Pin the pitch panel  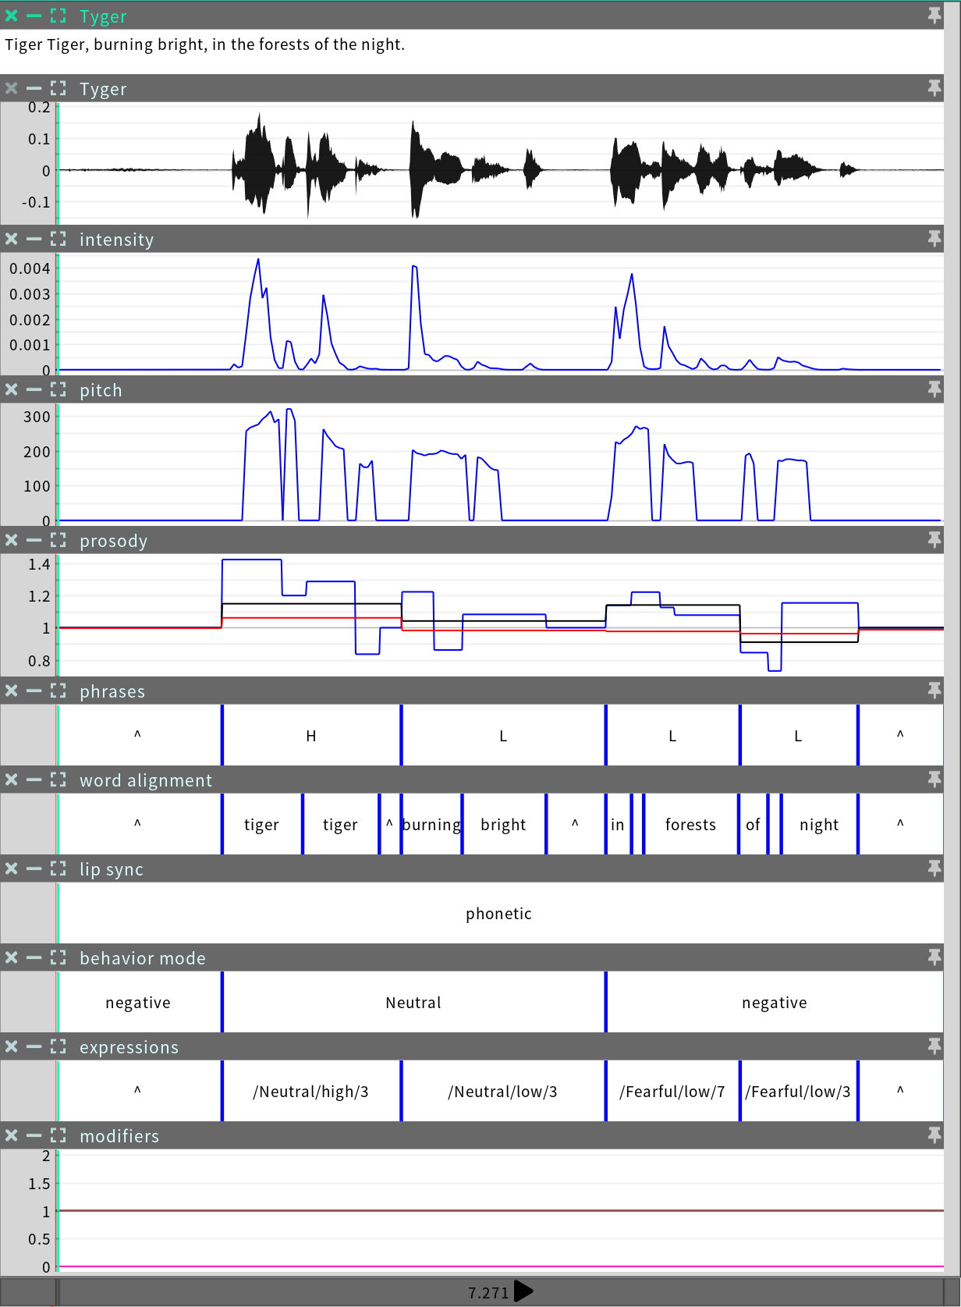tap(934, 389)
